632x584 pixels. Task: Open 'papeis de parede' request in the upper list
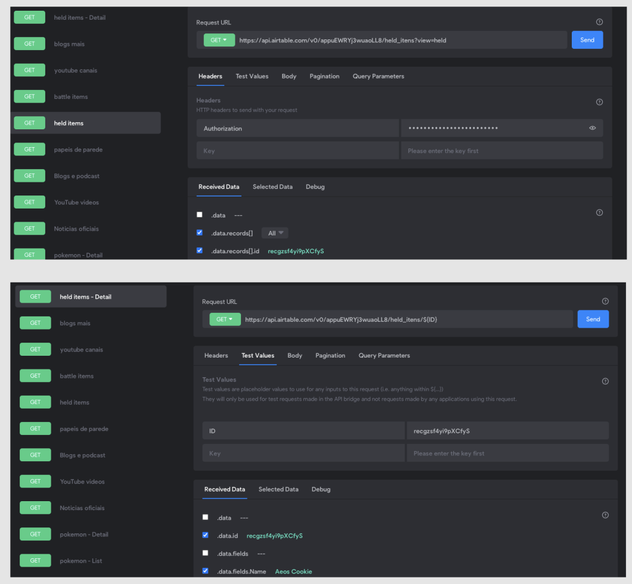click(78, 150)
